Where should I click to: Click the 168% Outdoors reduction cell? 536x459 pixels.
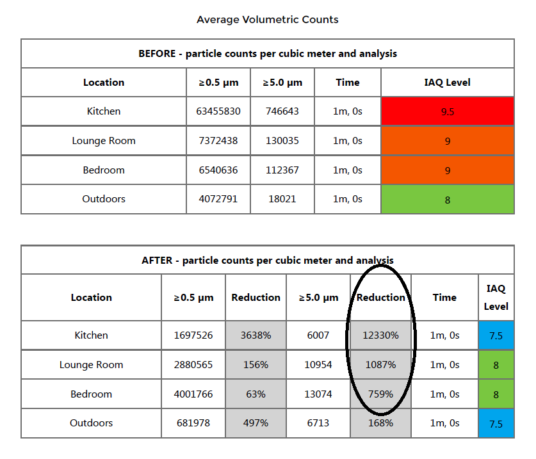(380, 423)
